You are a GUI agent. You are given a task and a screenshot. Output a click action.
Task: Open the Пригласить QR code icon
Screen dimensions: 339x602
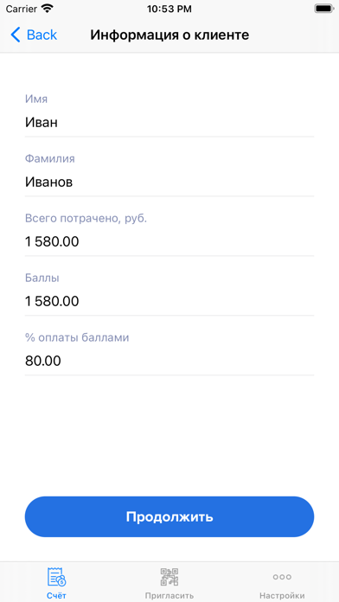coord(169,577)
